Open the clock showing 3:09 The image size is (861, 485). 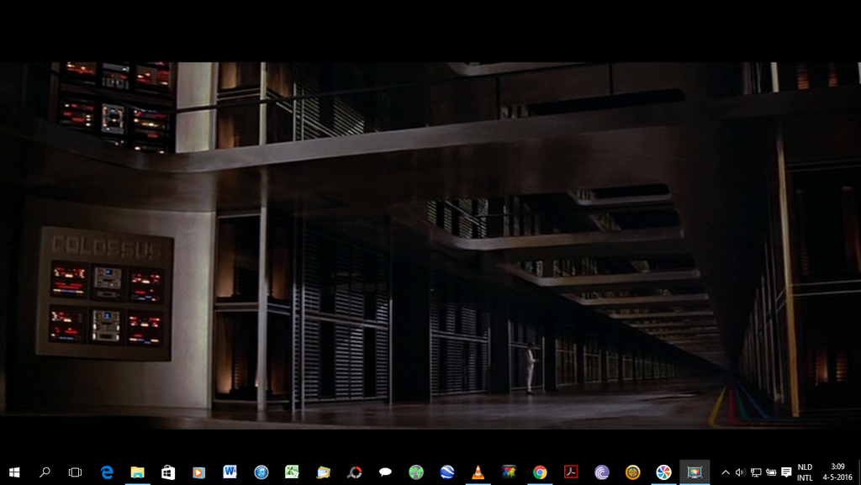click(x=838, y=467)
